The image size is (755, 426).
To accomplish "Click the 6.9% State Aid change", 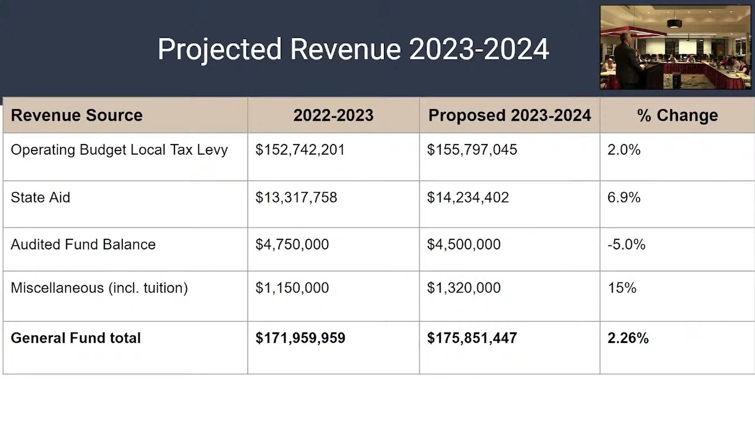I will click(x=624, y=197).
